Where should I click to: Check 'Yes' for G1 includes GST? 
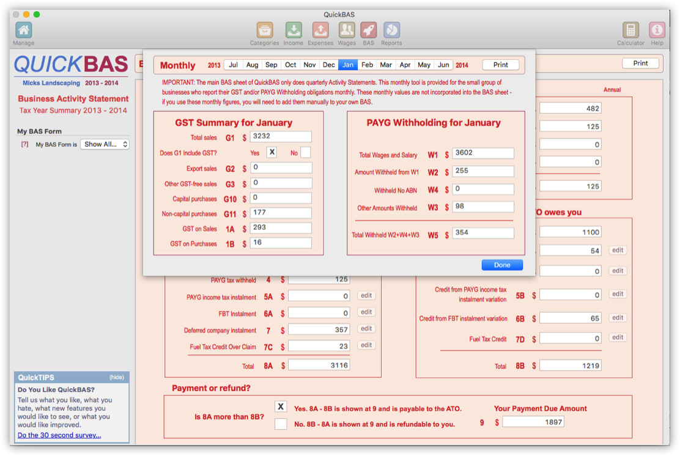pos(272,152)
